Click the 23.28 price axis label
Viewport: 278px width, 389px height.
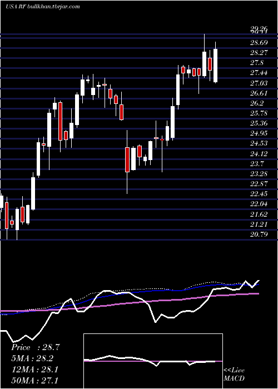[x=259, y=173]
